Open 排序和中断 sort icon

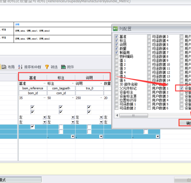20,67
